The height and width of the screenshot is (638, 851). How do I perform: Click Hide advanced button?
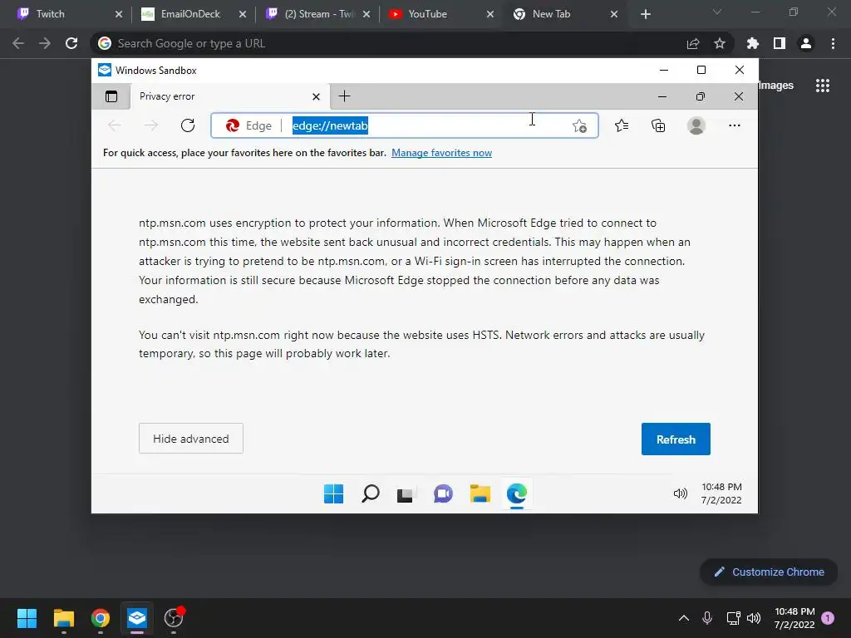(x=191, y=439)
